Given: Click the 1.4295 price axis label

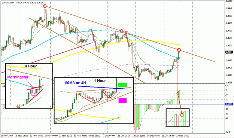Looking at the screenshot, I should (229, 82).
